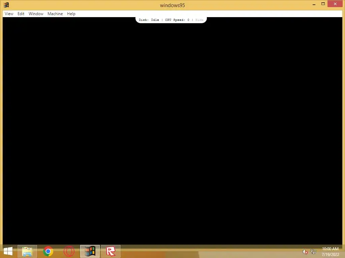Open File Explorer from the taskbar
345x258 pixels.
point(27,251)
